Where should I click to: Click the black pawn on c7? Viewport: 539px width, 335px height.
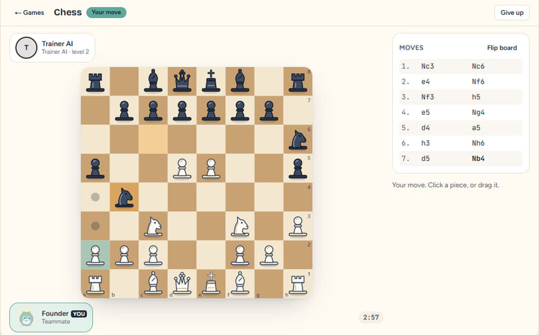[153, 111]
